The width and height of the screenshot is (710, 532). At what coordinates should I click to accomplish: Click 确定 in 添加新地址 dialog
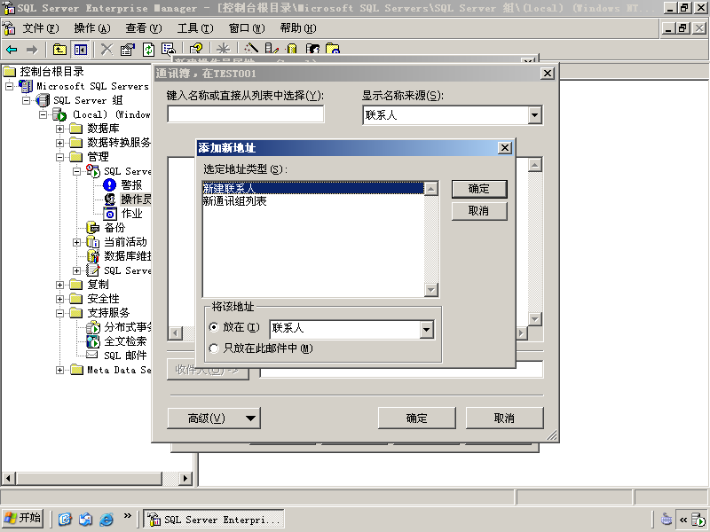click(479, 189)
